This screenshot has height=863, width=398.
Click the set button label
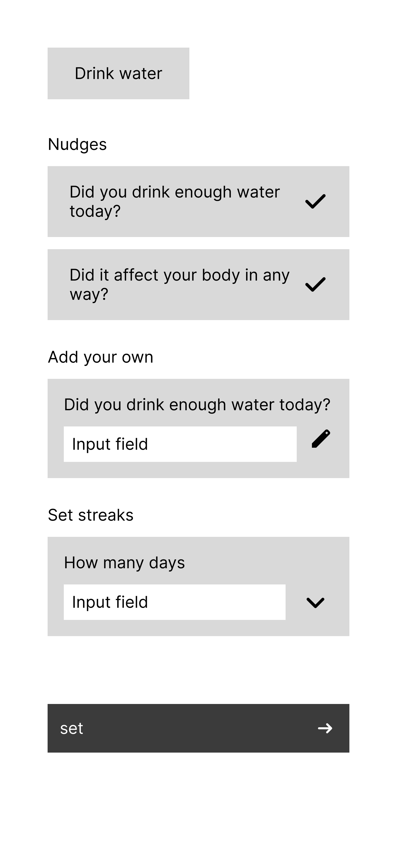71,728
